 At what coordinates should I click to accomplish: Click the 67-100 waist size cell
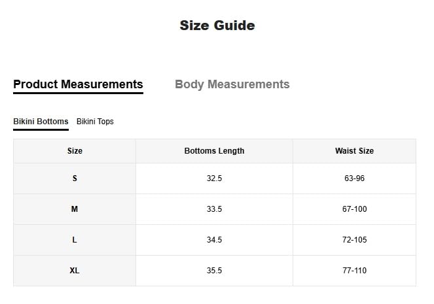(354, 209)
